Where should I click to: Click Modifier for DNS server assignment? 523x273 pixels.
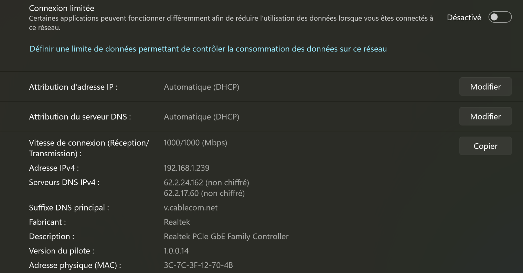point(485,116)
